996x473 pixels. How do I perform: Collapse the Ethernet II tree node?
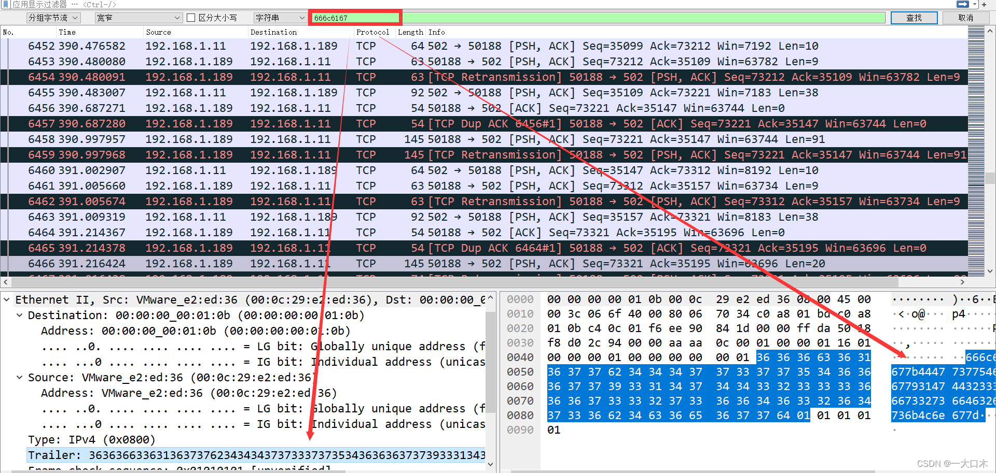[x=6, y=299]
